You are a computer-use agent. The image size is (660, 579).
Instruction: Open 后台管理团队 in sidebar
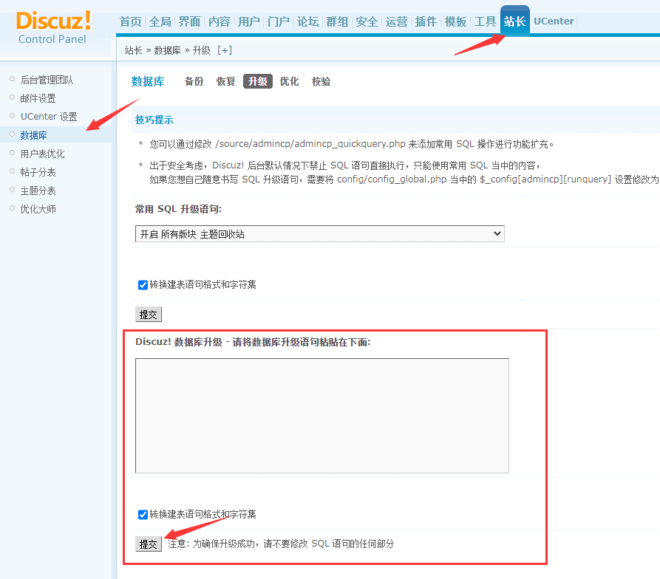tap(47, 80)
